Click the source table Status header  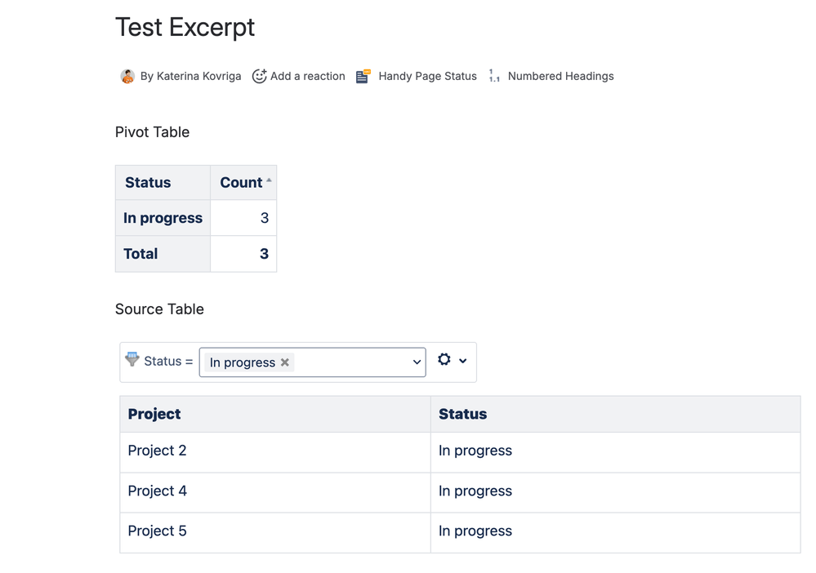point(462,415)
